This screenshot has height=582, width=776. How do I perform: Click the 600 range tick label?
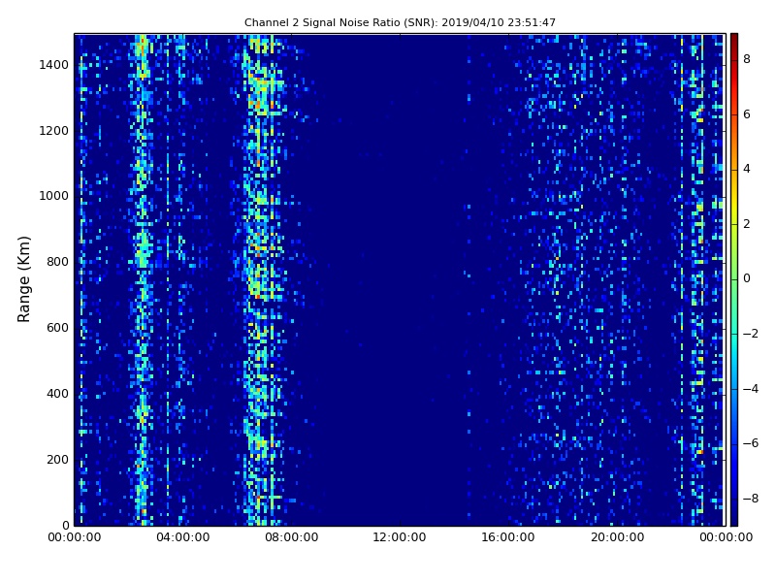coord(57,328)
